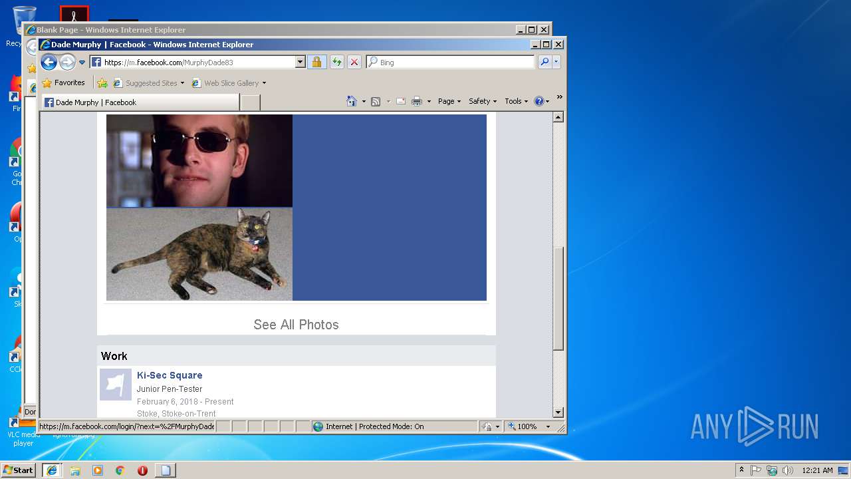851x479 pixels.
Task: Open Windows Explorer from taskbar
Action: pos(75,470)
